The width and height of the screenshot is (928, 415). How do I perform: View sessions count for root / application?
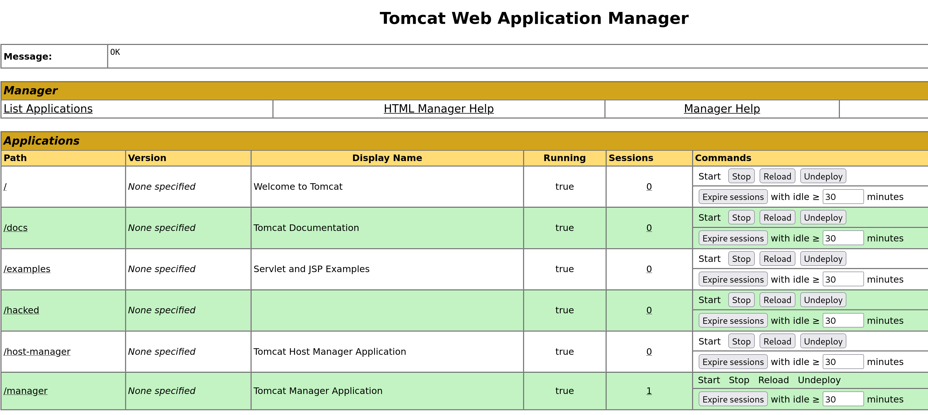click(649, 187)
